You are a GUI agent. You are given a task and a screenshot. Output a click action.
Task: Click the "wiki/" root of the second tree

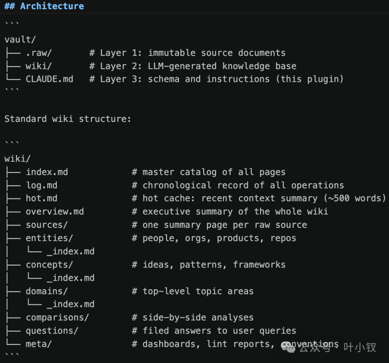(17, 159)
